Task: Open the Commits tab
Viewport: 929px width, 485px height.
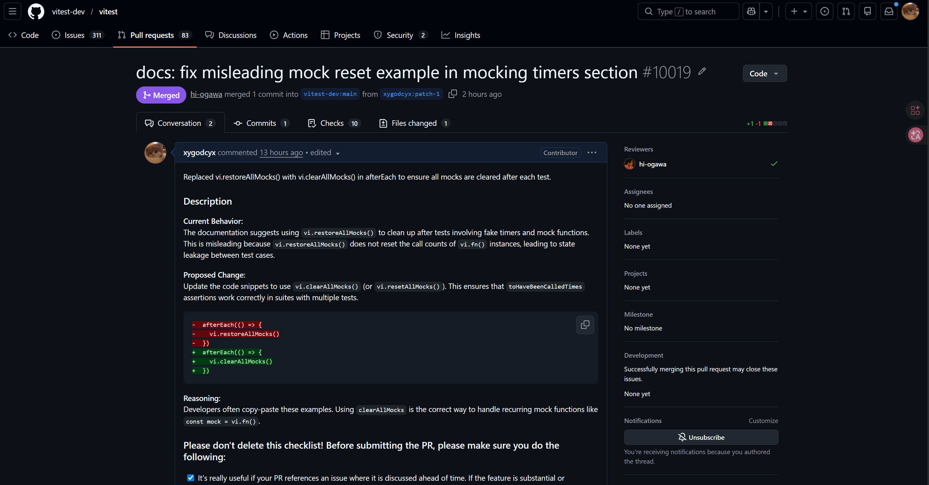Action: pos(261,123)
